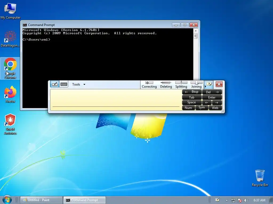The width and height of the screenshot is (273, 204).
Task: Open the Input Panel help icon
Action: point(209,84)
